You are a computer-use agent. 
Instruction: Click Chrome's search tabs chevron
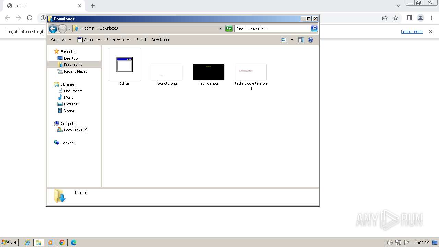(x=398, y=6)
